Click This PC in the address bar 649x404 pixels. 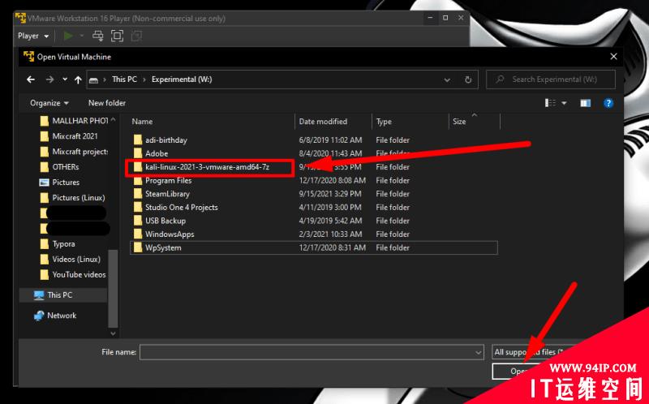point(125,80)
